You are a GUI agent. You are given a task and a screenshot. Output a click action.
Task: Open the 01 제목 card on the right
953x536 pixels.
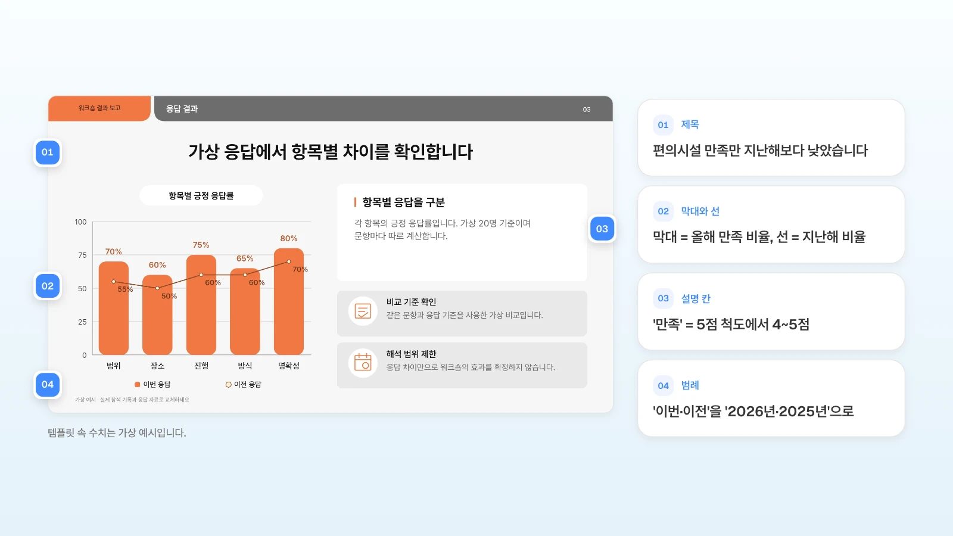click(771, 138)
